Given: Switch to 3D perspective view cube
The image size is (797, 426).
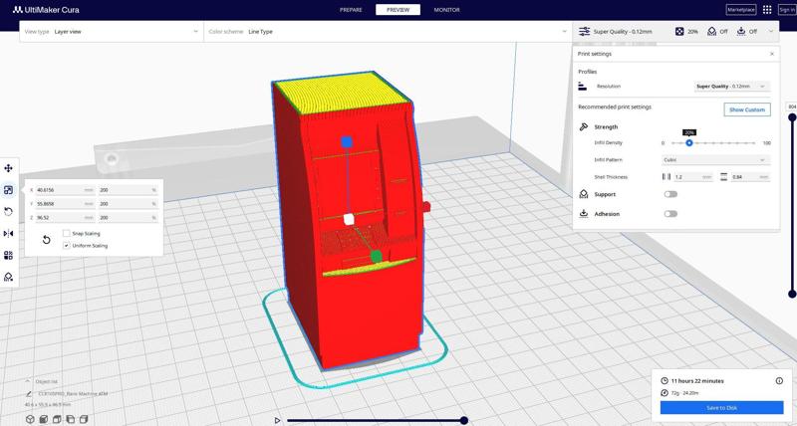Looking at the screenshot, I should (31, 419).
